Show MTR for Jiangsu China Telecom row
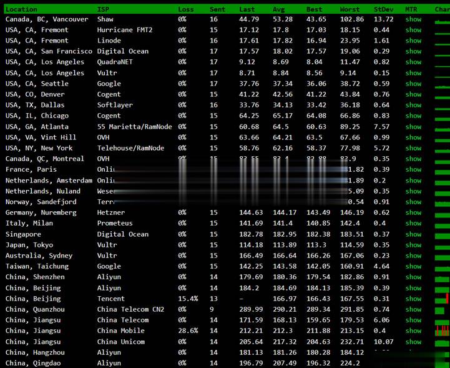The height and width of the screenshot is (368, 450). tap(413, 320)
